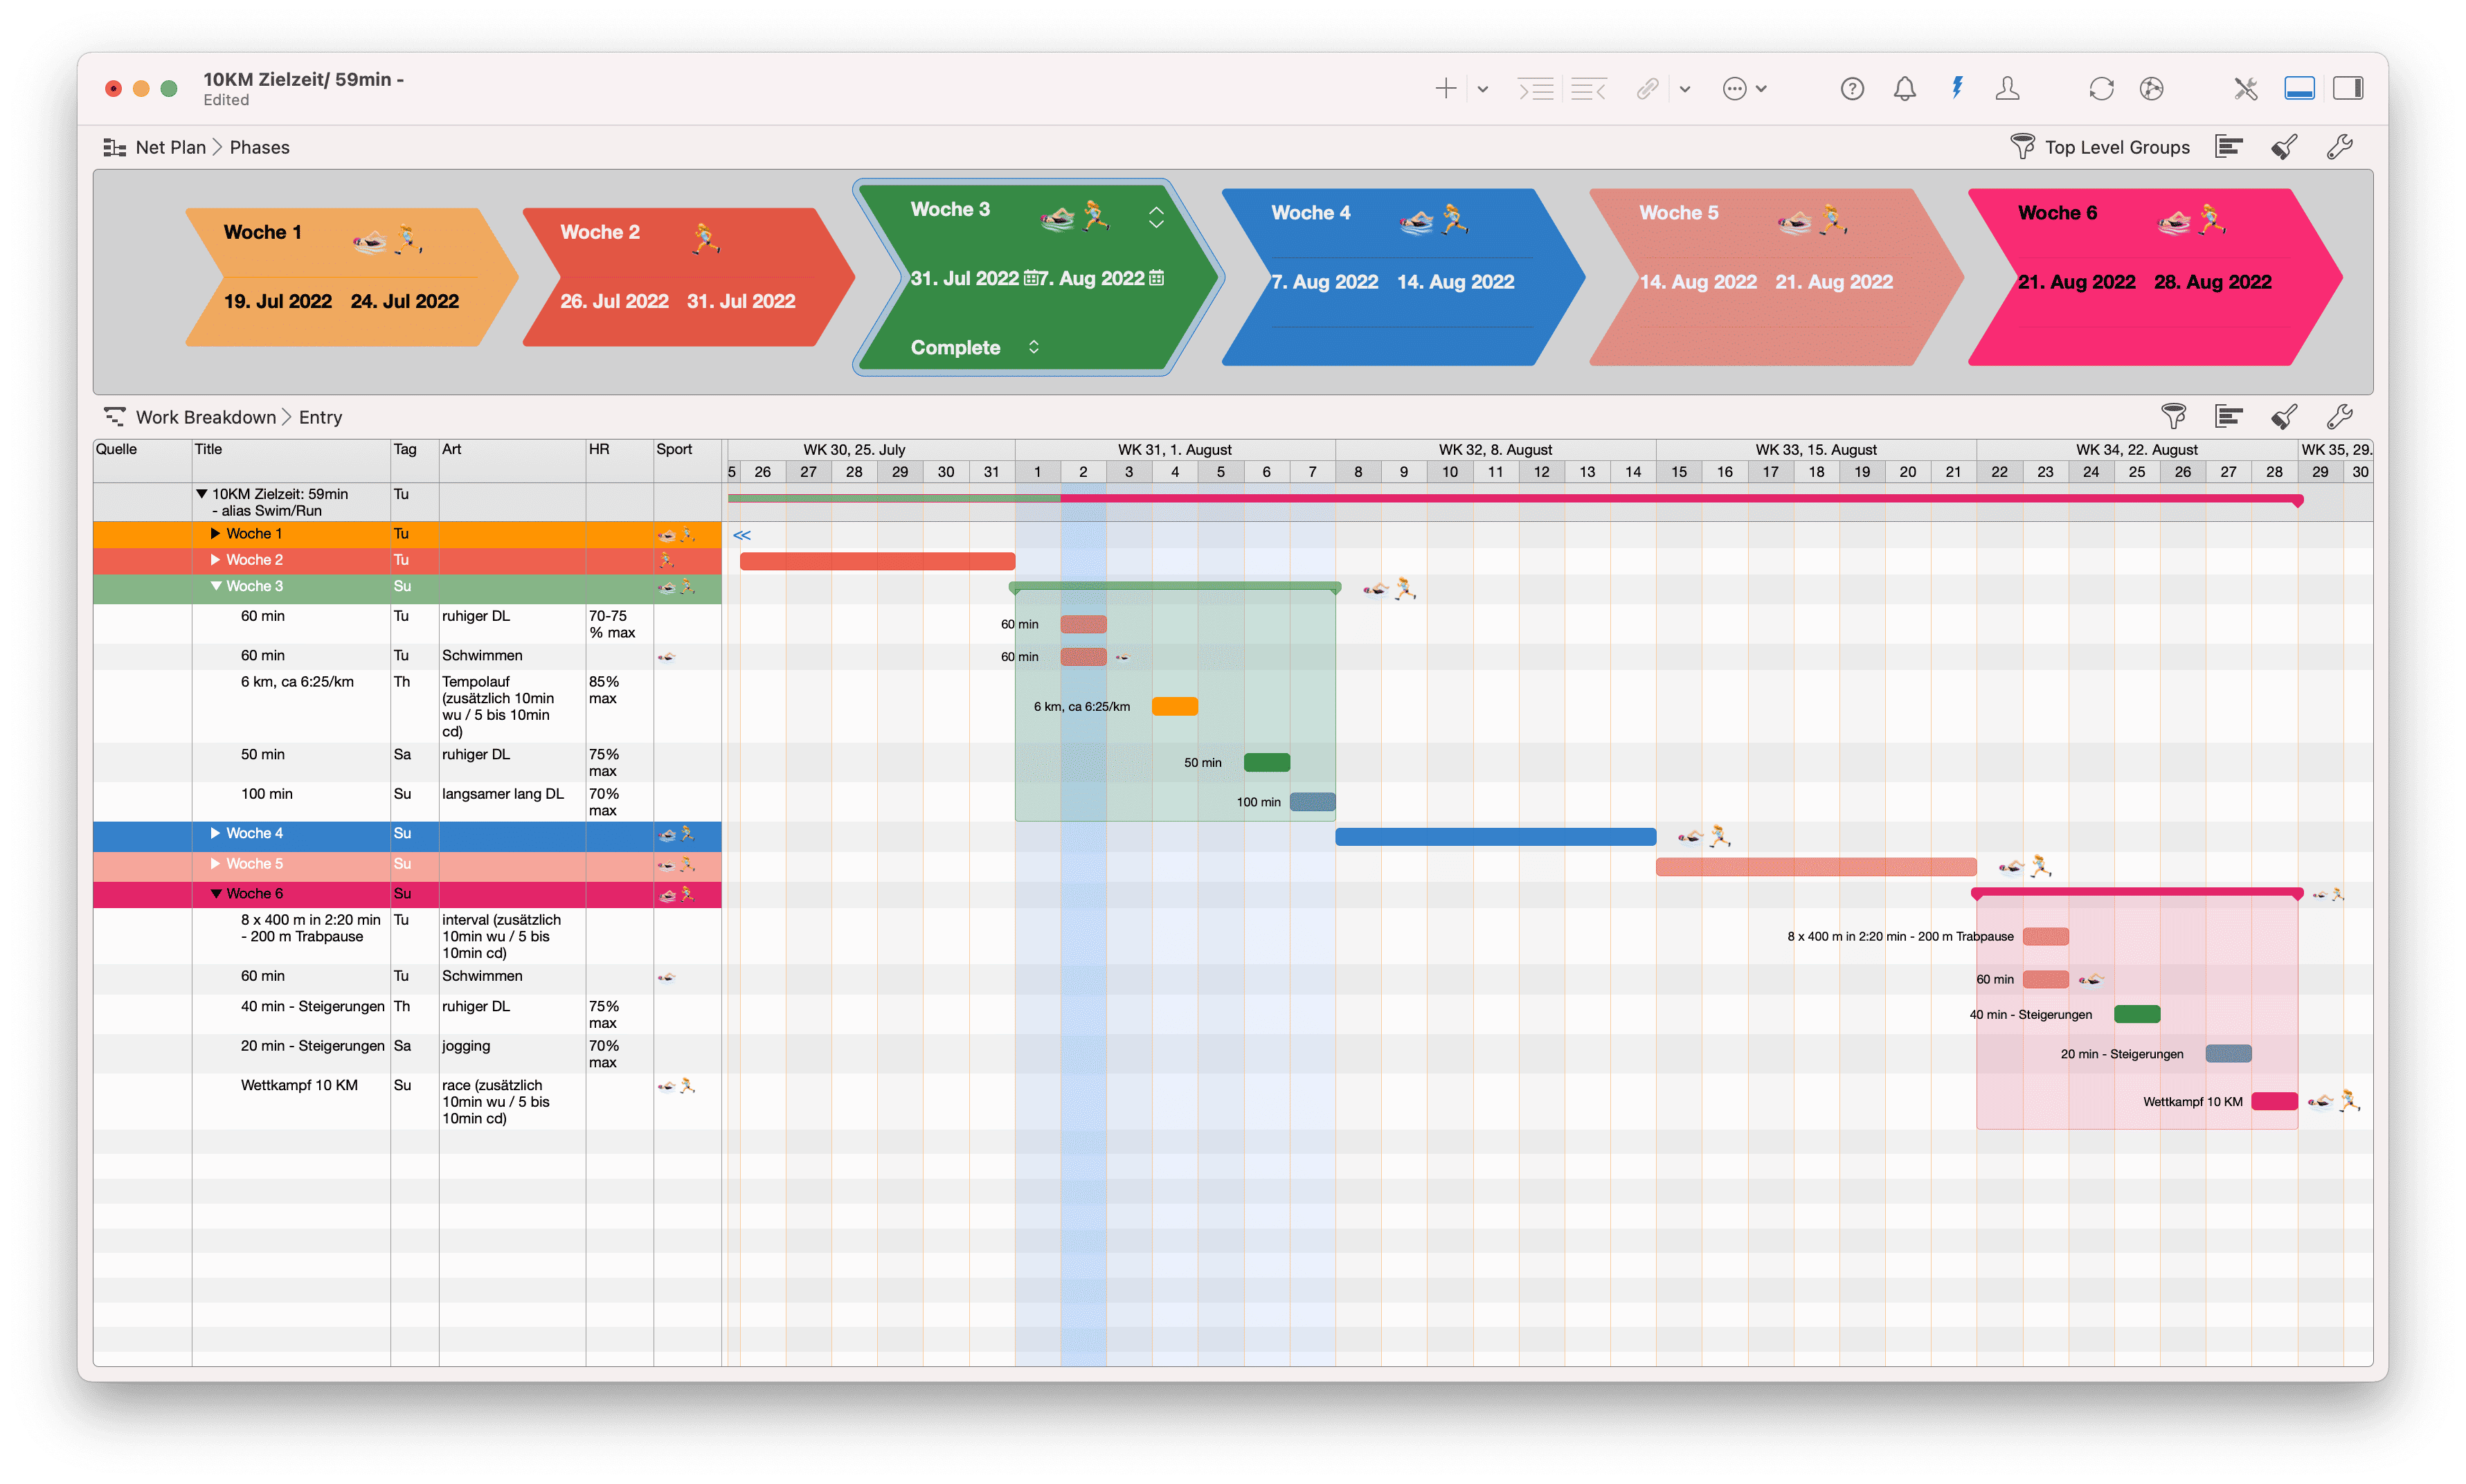
Task: Click the wrench settings icon near Top Level Groups
Action: click(x=2339, y=147)
